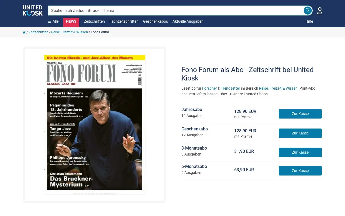Click Reise, Freizeit & Wissen link in description
The width and height of the screenshot is (345, 216).
coord(278,88)
